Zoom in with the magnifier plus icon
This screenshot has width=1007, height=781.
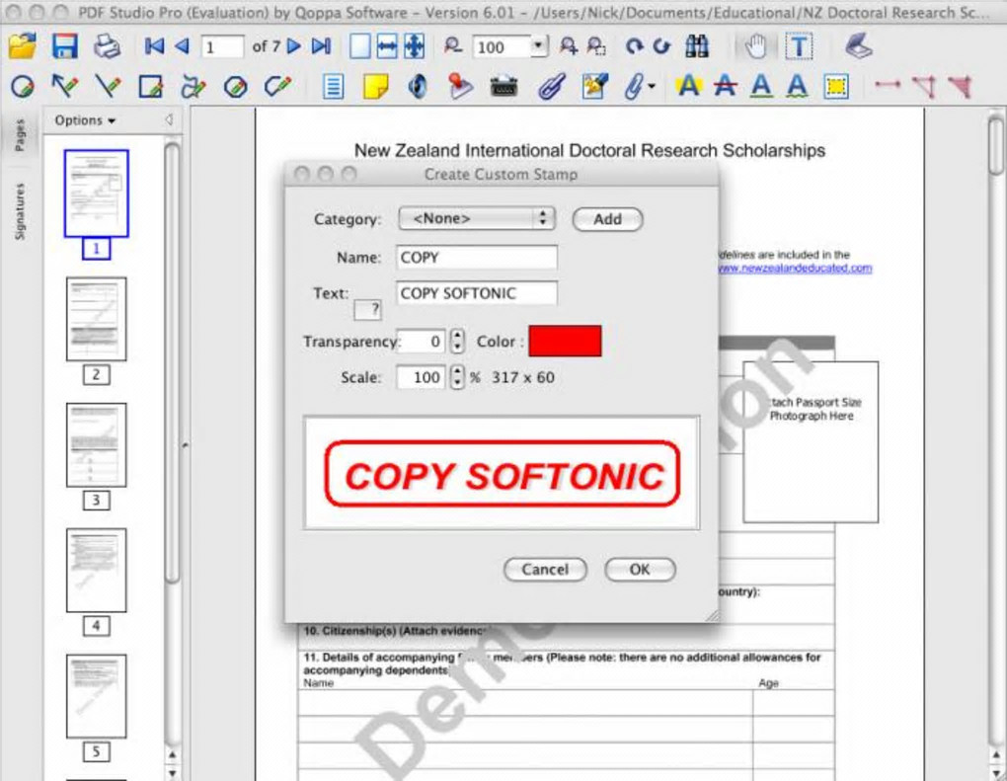click(x=568, y=46)
